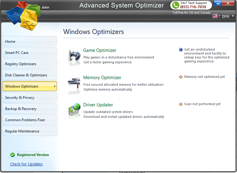
Task: Open Registry Optimizers section
Action: click(x=29, y=64)
